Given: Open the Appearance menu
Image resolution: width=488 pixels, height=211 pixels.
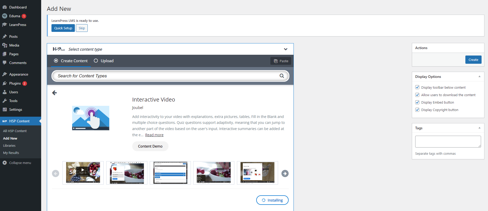Looking at the screenshot, I should coord(19,74).
